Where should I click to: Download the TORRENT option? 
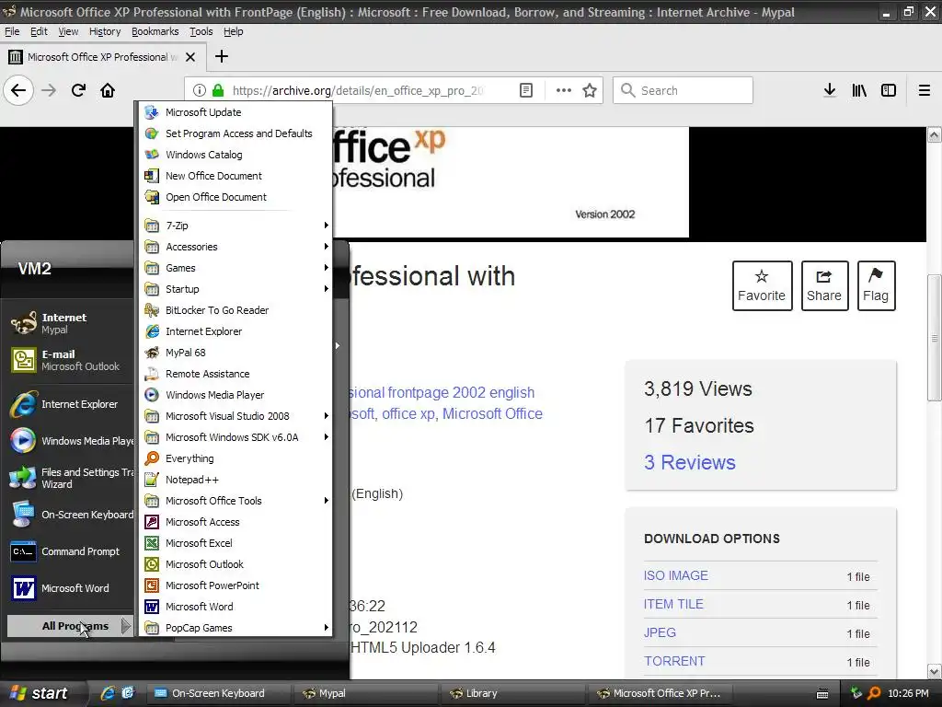tap(674, 661)
